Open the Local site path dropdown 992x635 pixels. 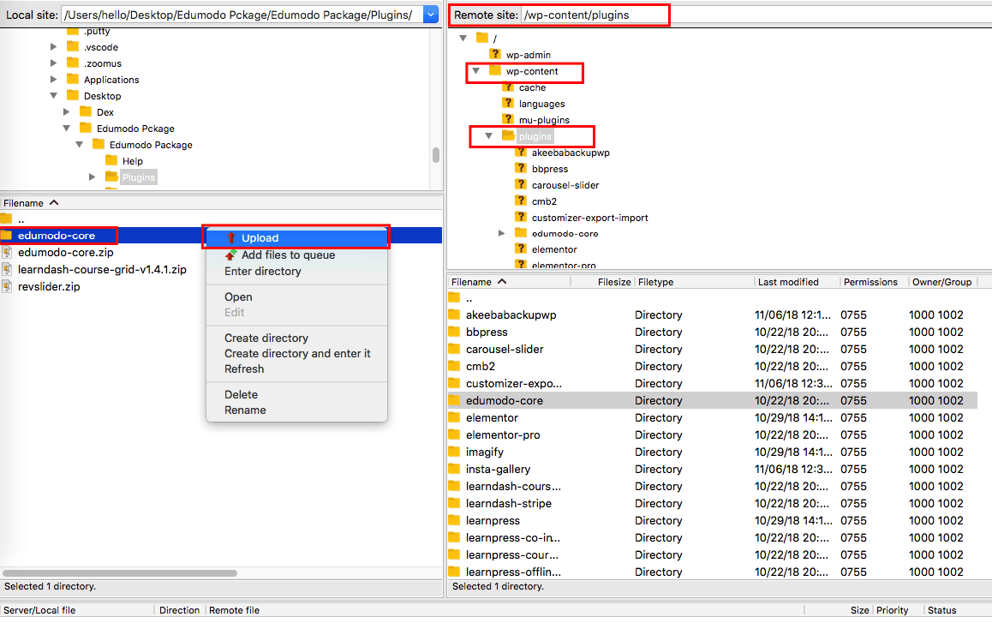431,15
